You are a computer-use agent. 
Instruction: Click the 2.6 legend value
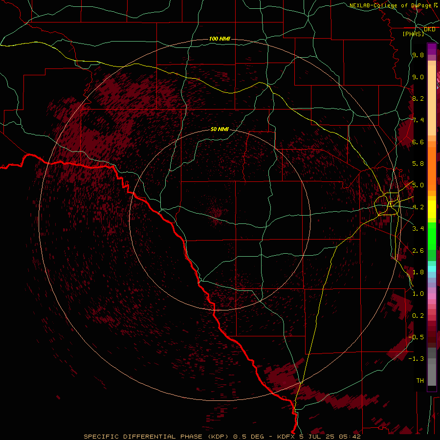pos(418,251)
